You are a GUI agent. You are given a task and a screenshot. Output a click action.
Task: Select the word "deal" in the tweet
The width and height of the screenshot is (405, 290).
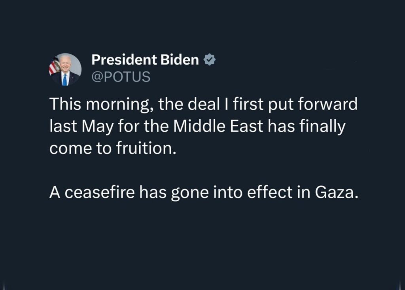click(204, 104)
